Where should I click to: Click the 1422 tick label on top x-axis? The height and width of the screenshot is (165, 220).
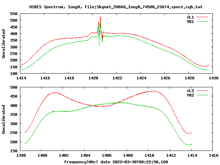coord(117,78)
